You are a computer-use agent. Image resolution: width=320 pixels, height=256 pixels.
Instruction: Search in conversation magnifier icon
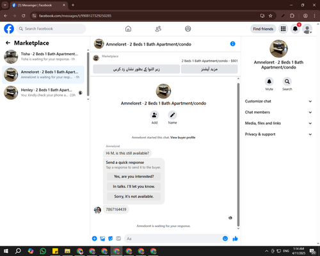[287, 81]
